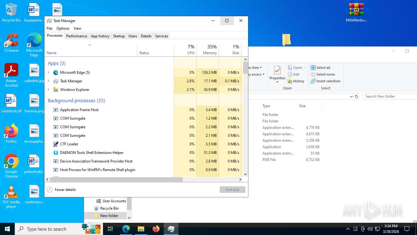Open Edge from the taskbar
The image size is (417, 235).
click(126, 229)
